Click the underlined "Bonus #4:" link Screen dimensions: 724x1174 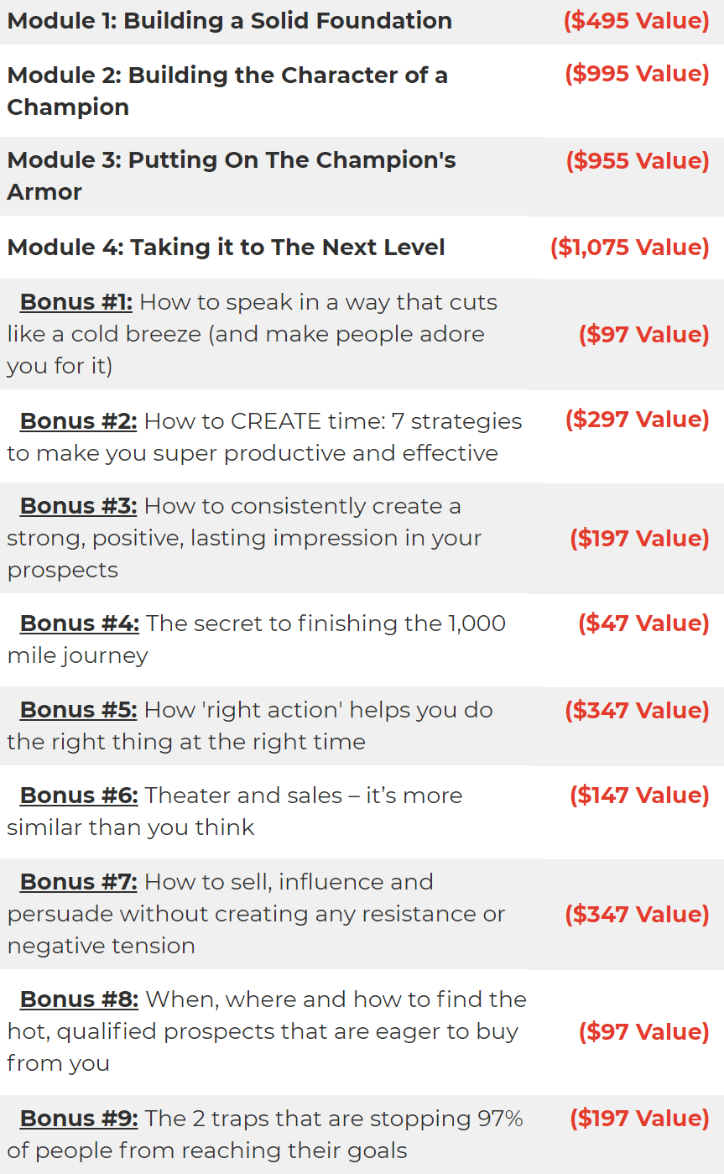tap(79, 624)
